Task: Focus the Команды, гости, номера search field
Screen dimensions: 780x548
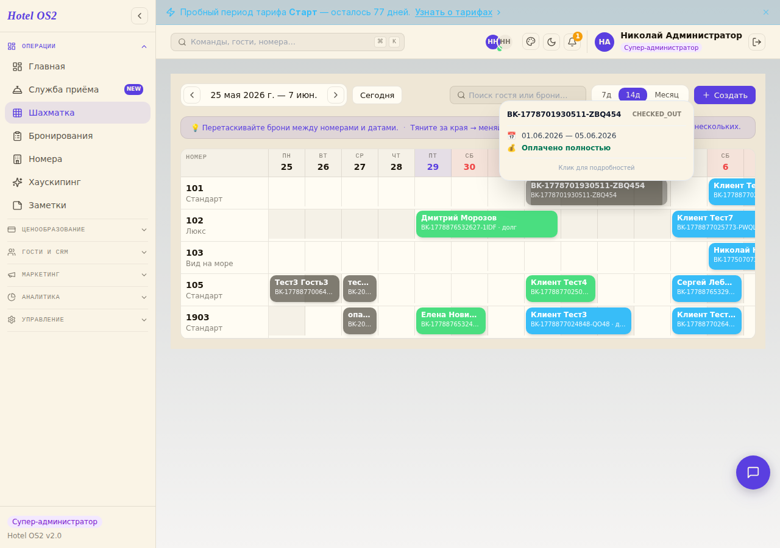Action: pyautogui.click(x=288, y=42)
